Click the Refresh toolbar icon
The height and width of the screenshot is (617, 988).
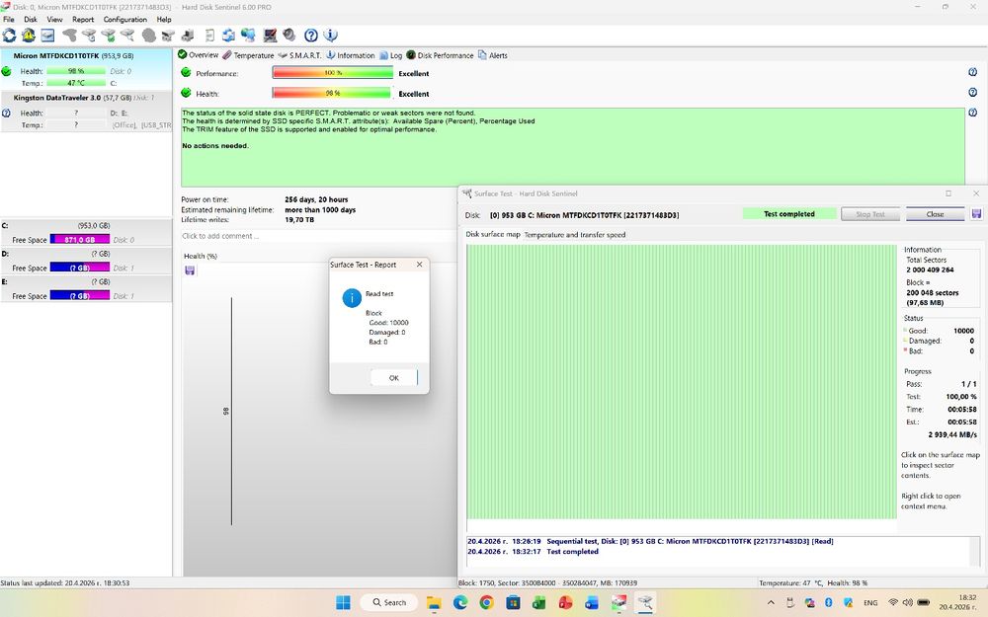pyautogui.click(x=10, y=36)
